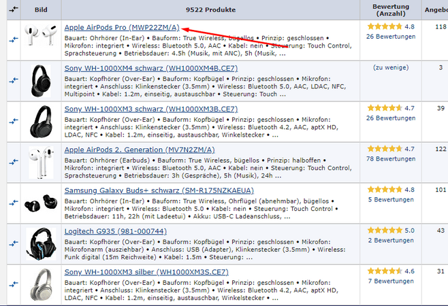Click '(zu wenige)' rating text for Sony WH-1000XM4
Screen dimensions: 448x306
[391, 67]
